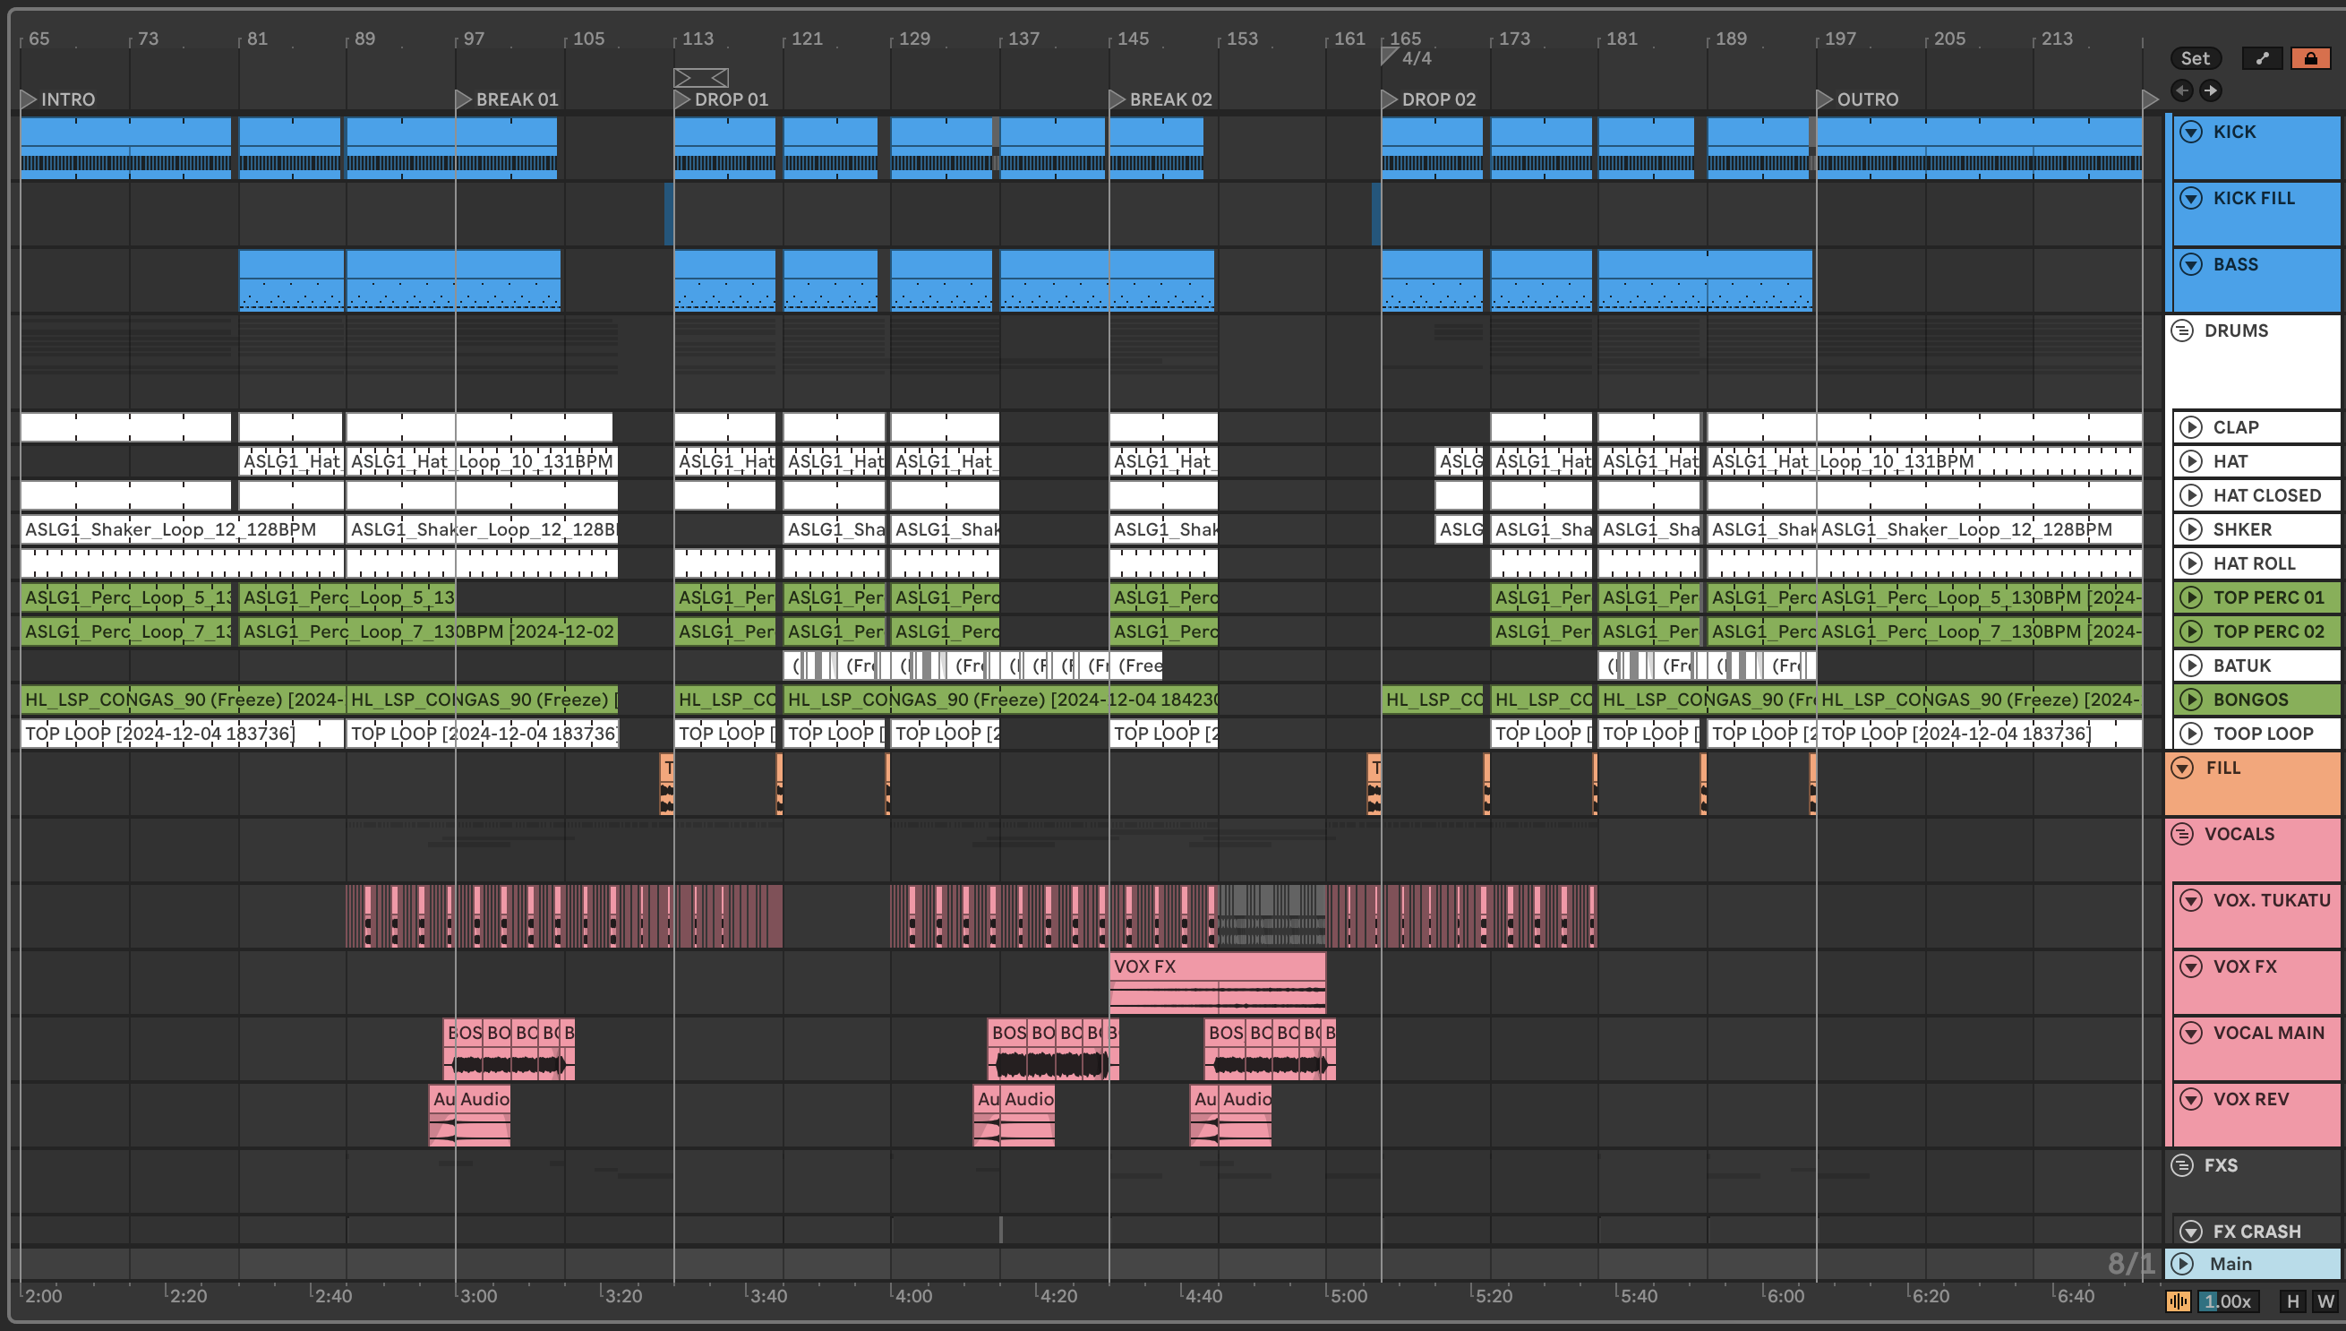Unfold the SHKER track
This screenshot has height=1331, width=2346.
[x=2190, y=529]
